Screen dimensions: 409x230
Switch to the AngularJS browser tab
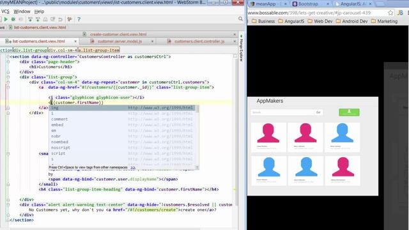pyautogui.click(x=351, y=4)
